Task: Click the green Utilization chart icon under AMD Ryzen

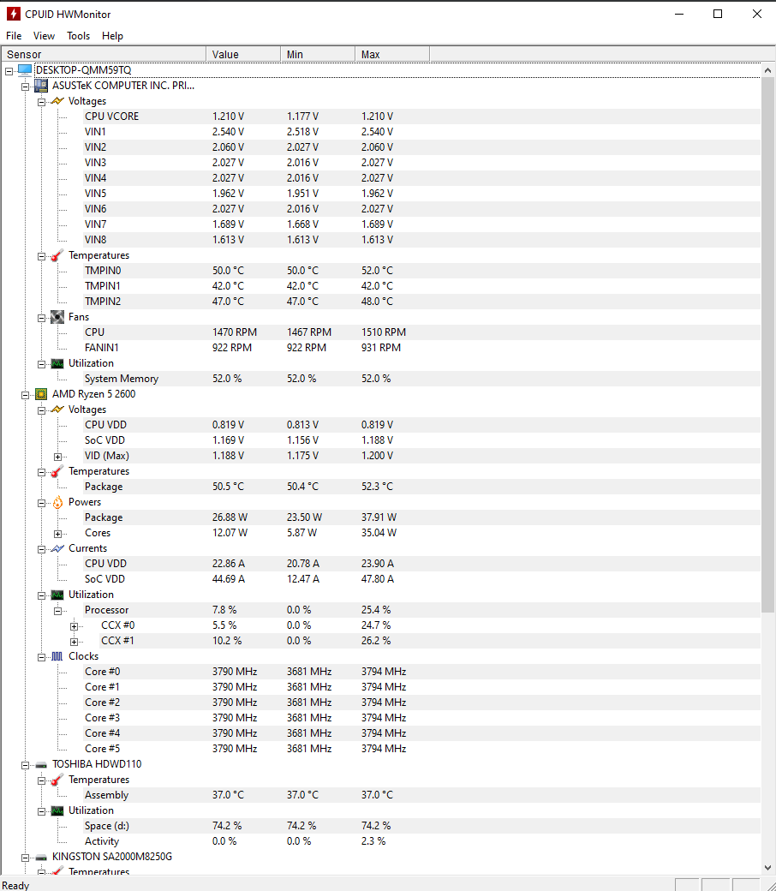Action: 57,594
